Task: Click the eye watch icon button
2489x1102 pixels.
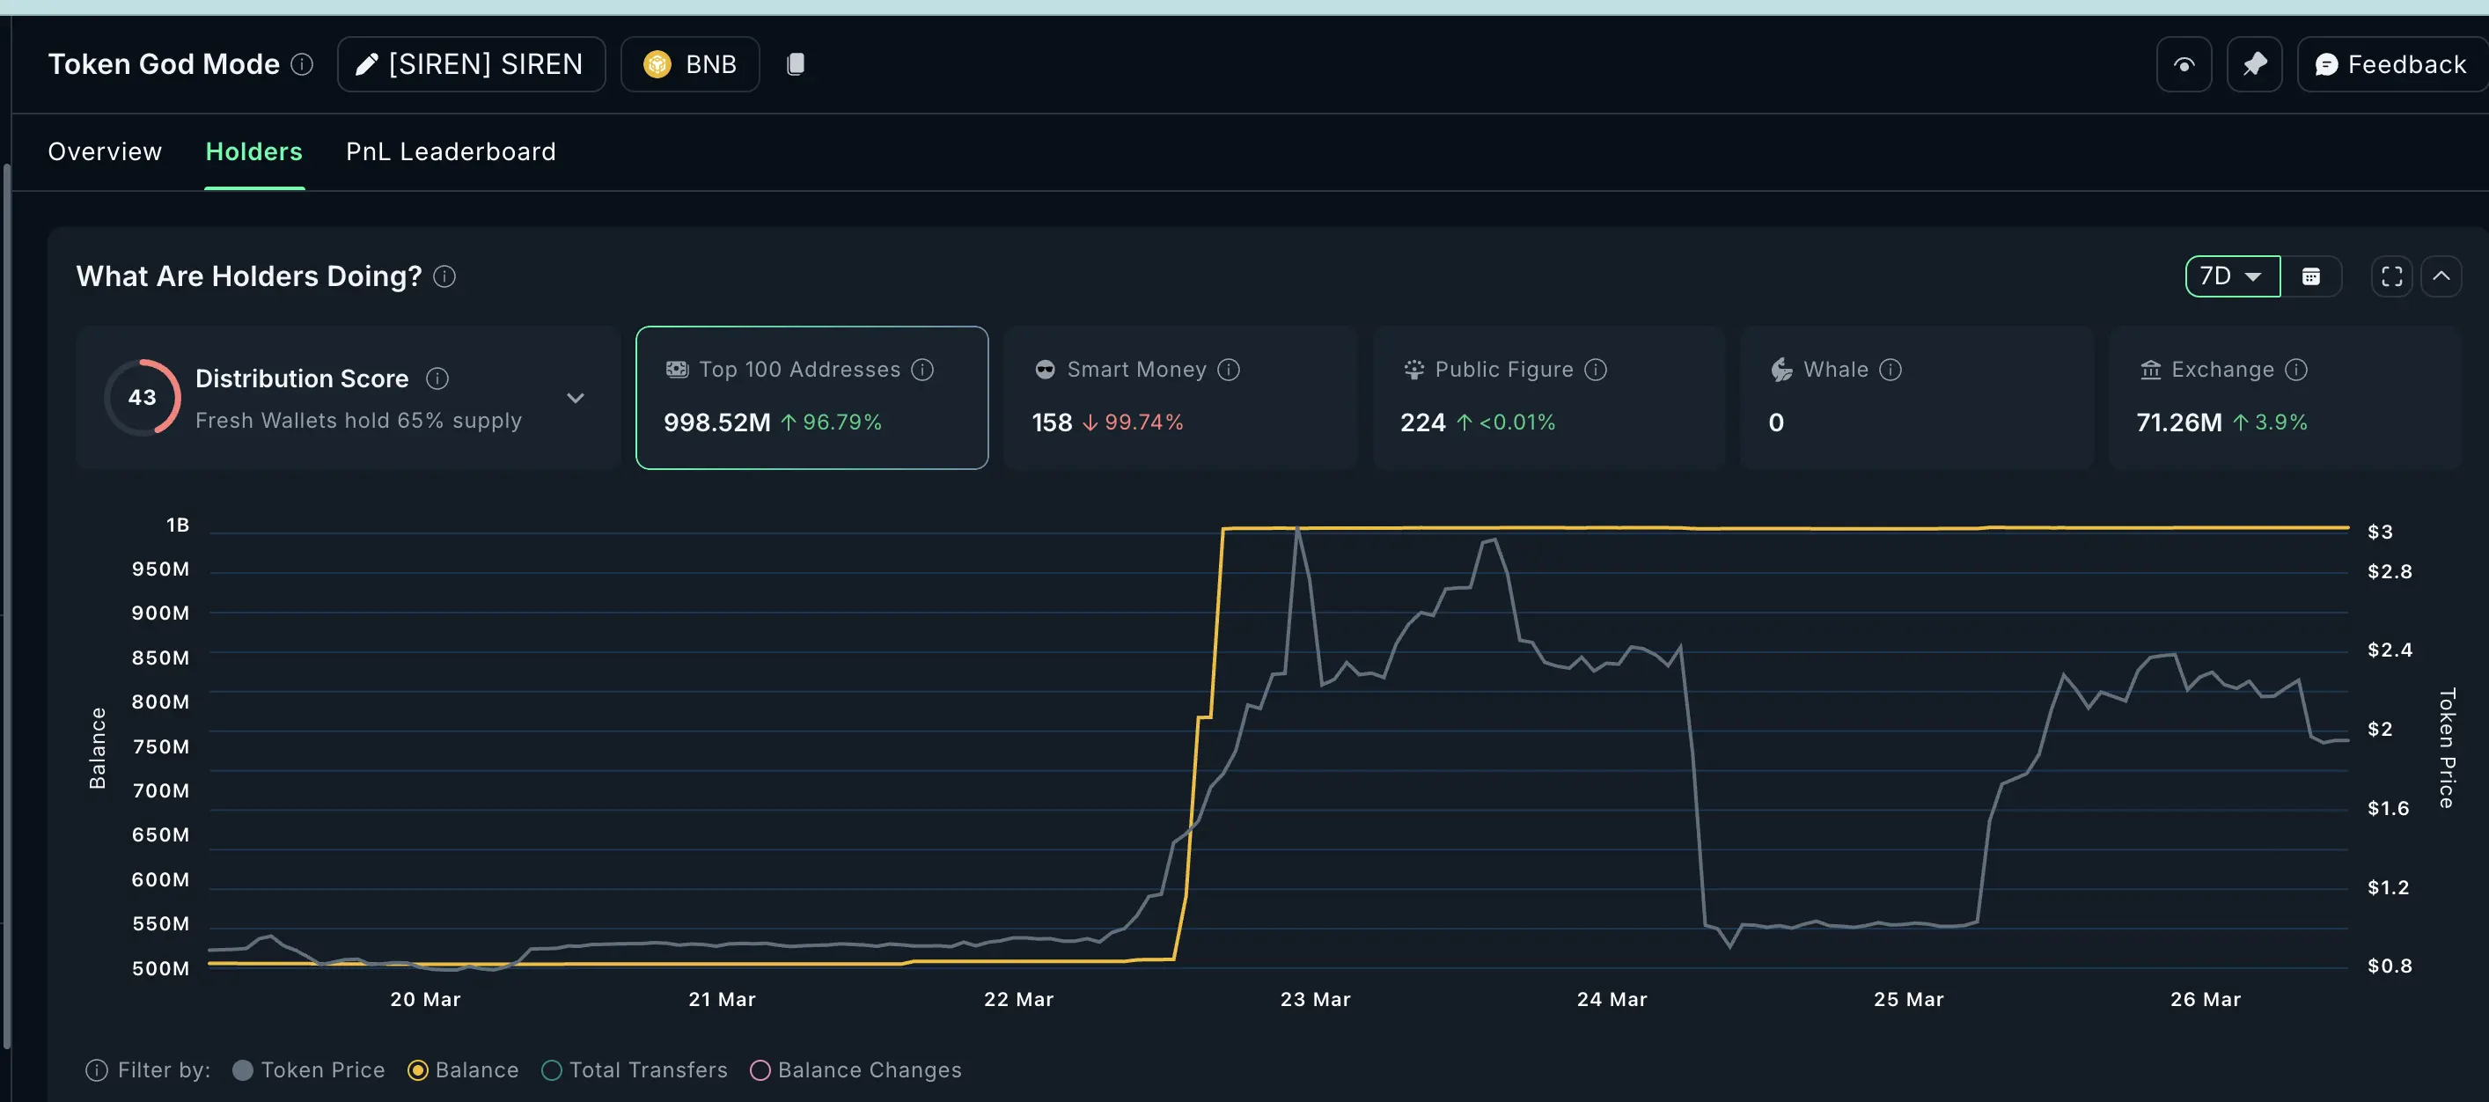Action: tap(2183, 63)
